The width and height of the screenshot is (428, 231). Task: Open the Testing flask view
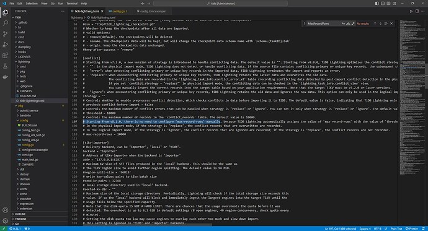click(x=5, y=66)
